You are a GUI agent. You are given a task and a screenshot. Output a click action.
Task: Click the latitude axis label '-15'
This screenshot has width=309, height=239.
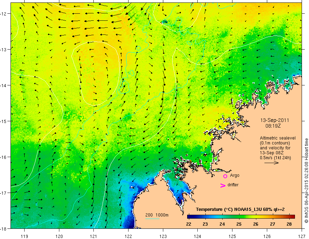4,121
